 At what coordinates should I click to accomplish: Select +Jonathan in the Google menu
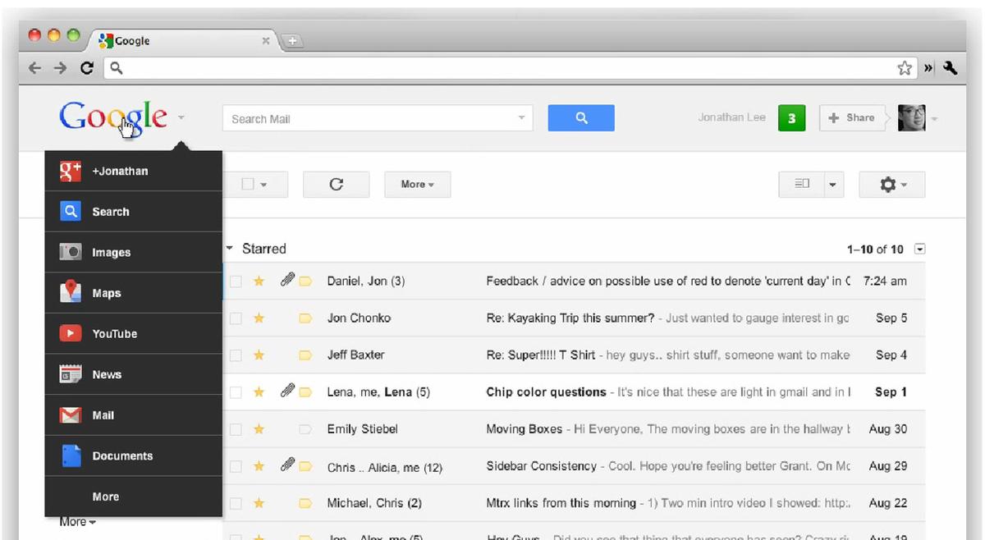tap(133, 172)
